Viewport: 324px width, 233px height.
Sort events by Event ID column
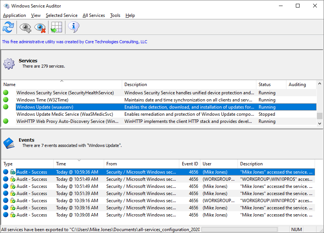(190, 164)
